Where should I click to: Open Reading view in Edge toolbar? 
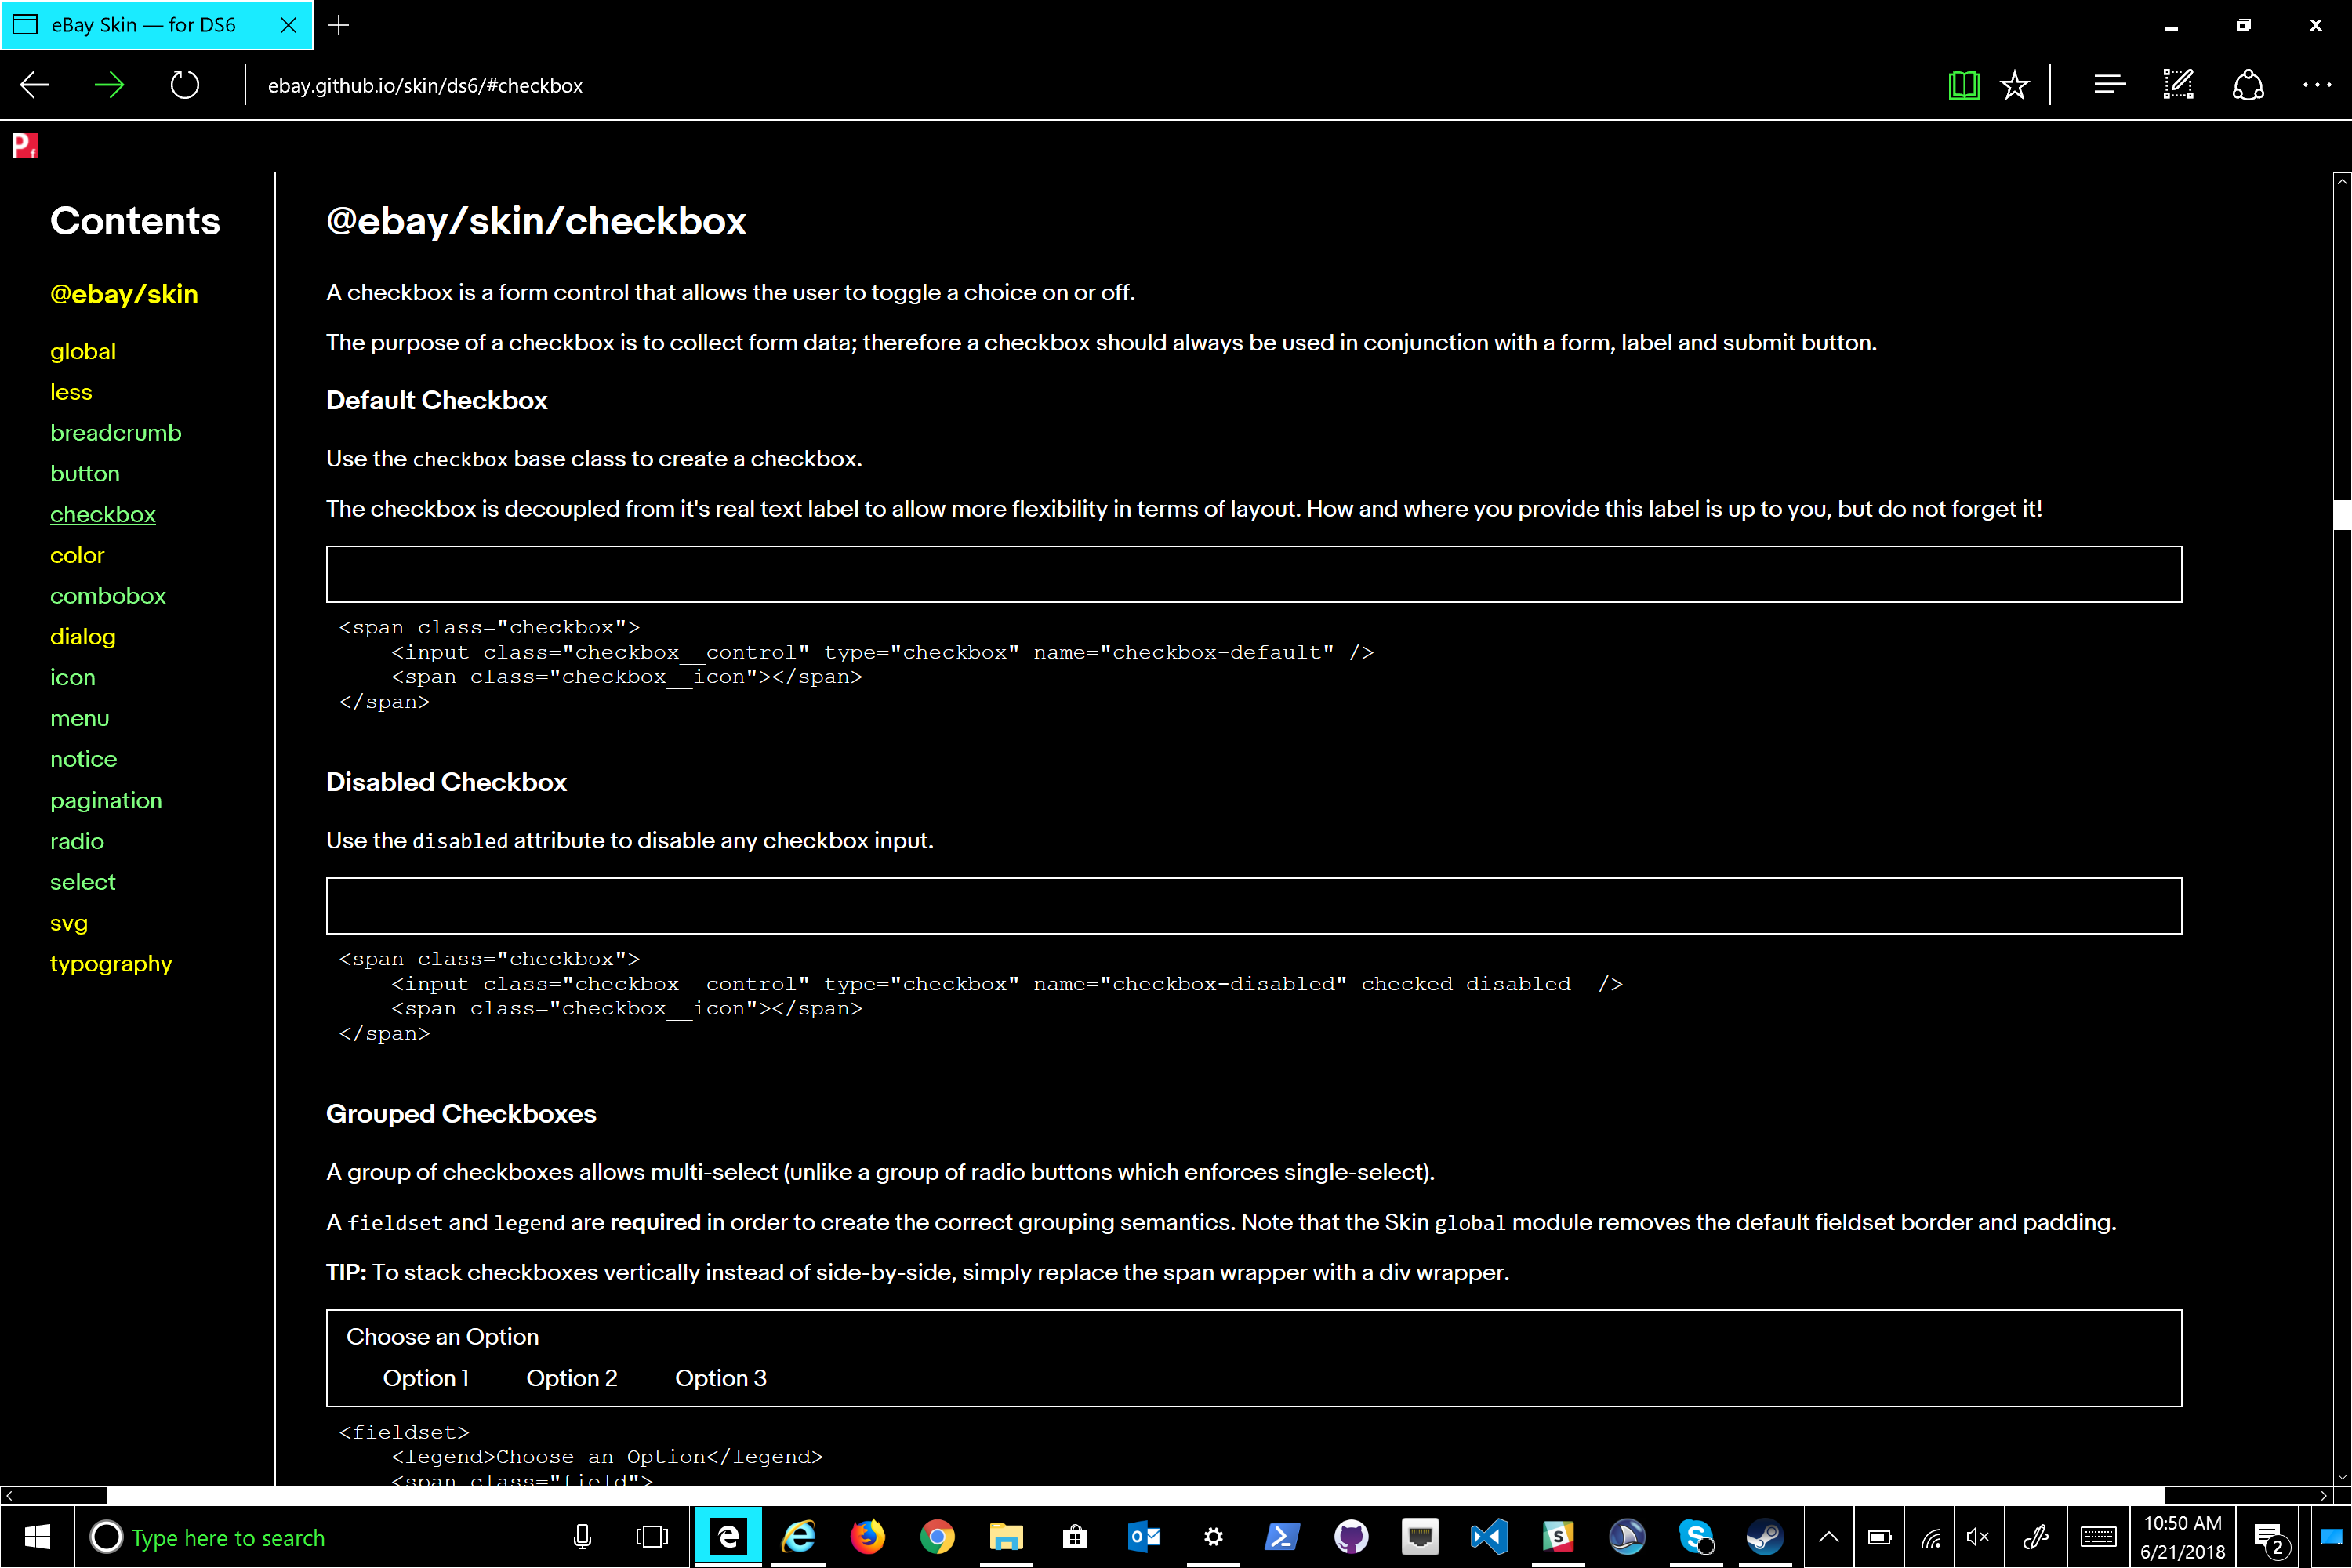coord(1963,85)
